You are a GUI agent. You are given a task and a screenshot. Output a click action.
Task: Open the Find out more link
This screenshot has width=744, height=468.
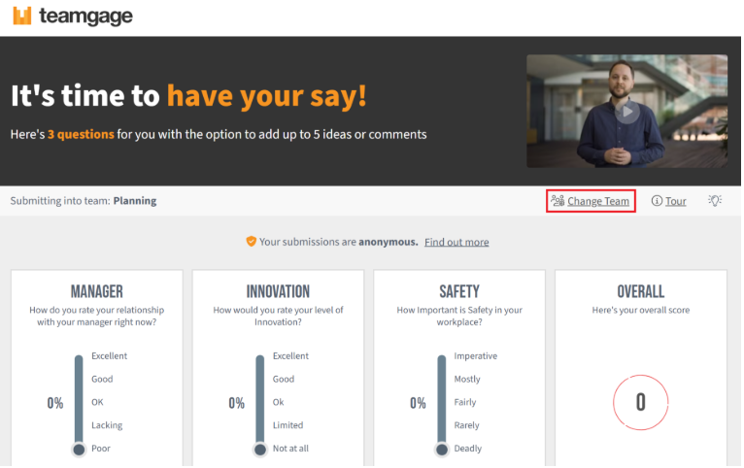click(x=457, y=242)
